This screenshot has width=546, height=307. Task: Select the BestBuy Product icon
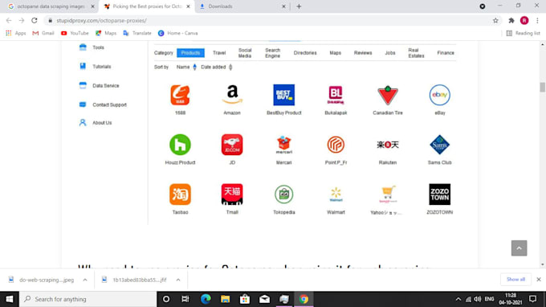click(x=283, y=95)
